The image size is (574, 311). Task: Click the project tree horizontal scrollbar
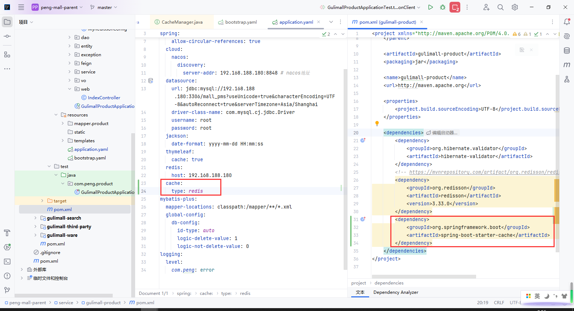[x=63, y=296]
